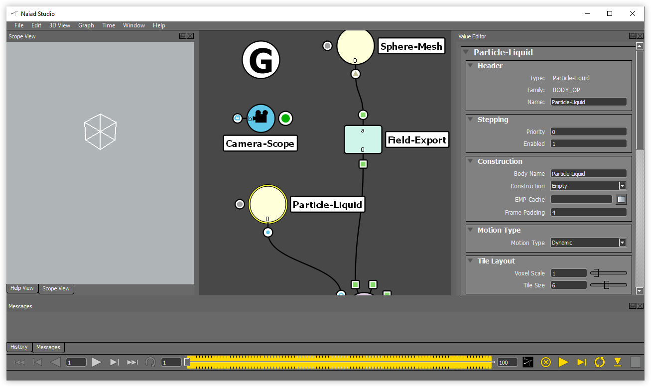This screenshot has width=651, height=387.
Task: Adjust the Voxel Scale slider
Action: point(596,273)
